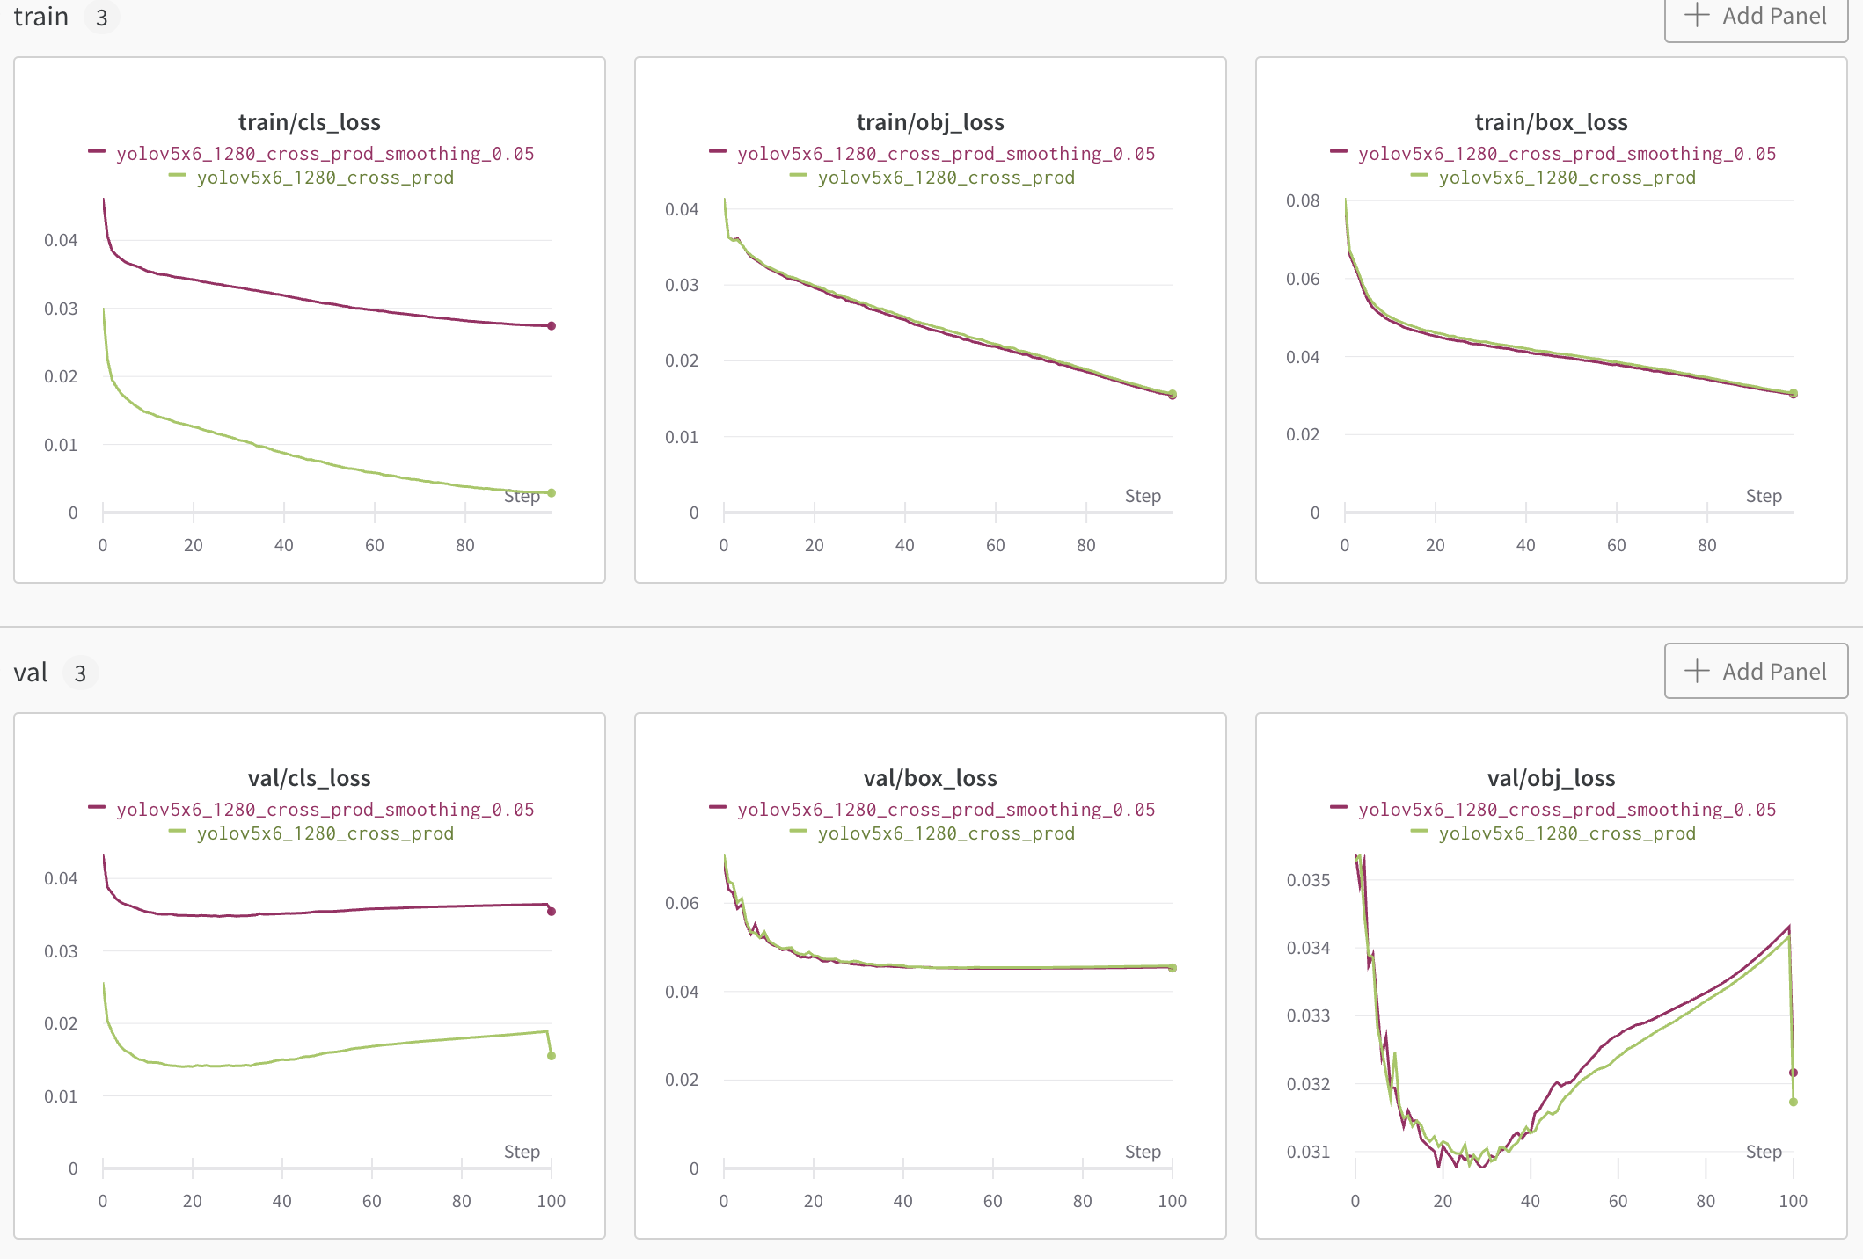Collapse the val panel section header

coord(31,671)
